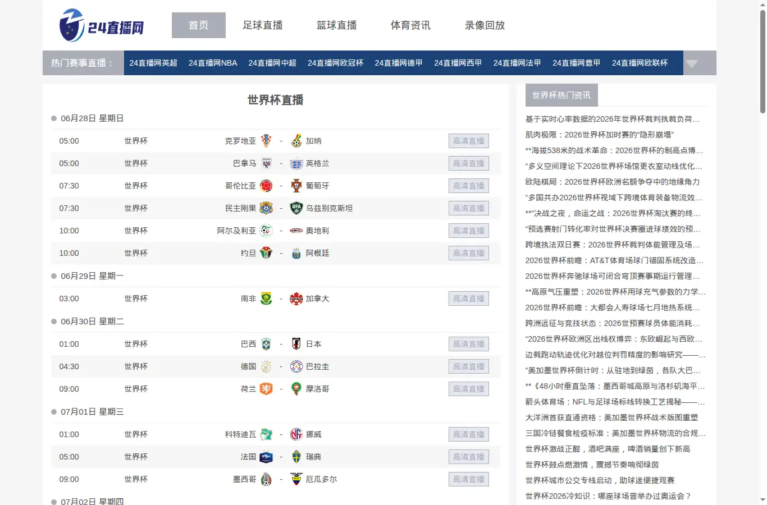Click the 世界杯直播 section title

point(276,100)
